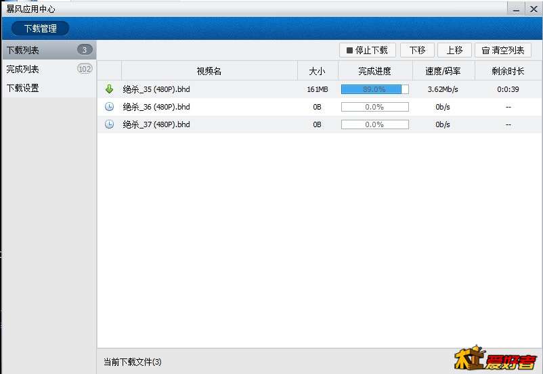Click the 0B size of 绝杀_36

318,107
